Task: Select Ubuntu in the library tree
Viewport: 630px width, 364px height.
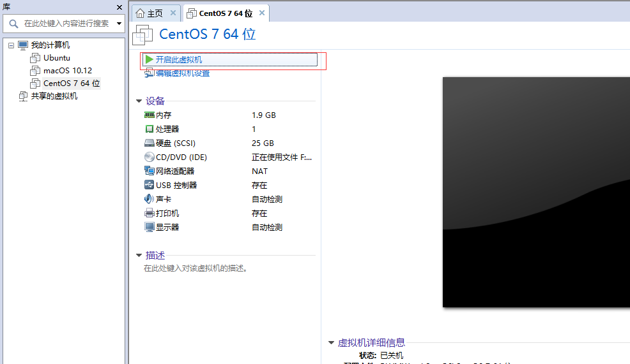Action: pyautogui.click(x=57, y=58)
